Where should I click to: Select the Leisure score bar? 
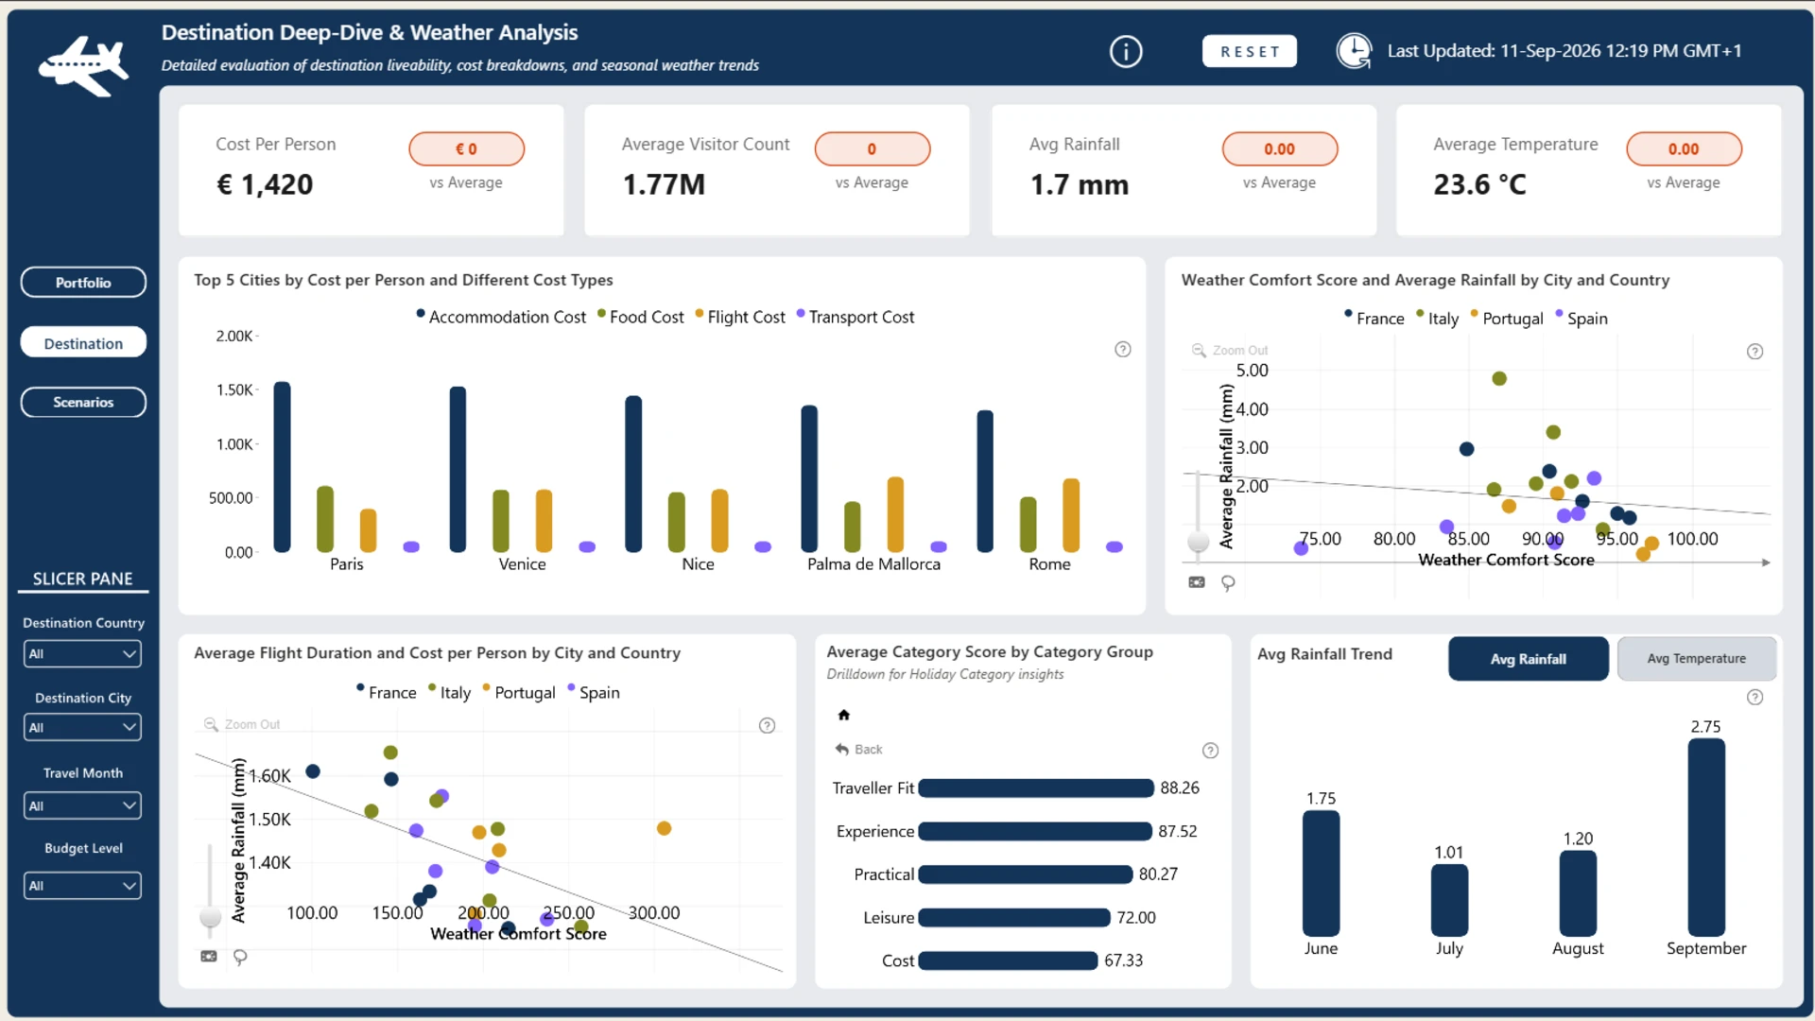pos(1014,918)
